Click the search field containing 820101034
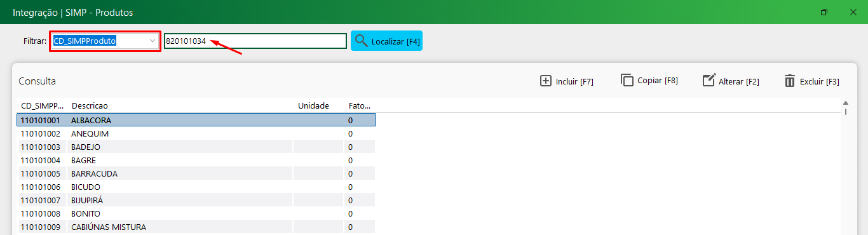The height and width of the screenshot is (235, 868). [x=255, y=41]
